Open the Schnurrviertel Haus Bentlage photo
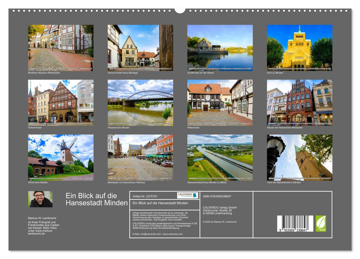Screen dimensions: 360x259 (140, 48)
